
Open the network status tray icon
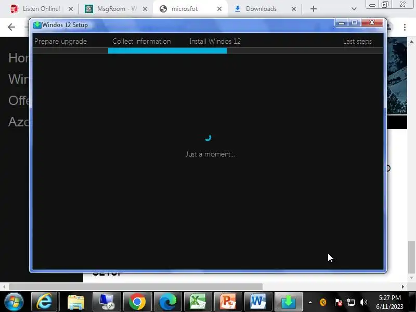[350, 302]
